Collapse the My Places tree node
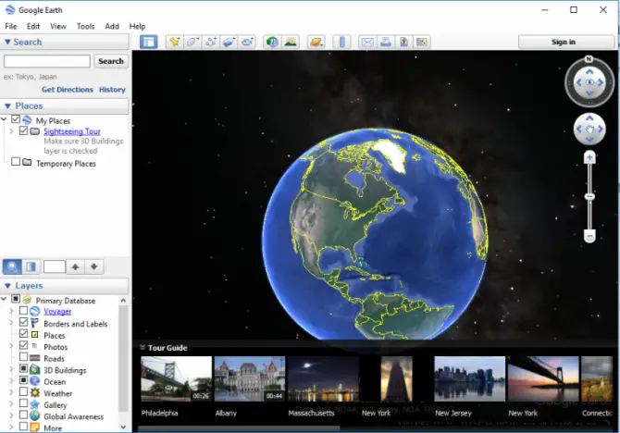620x433 pixels. [4, 119]
